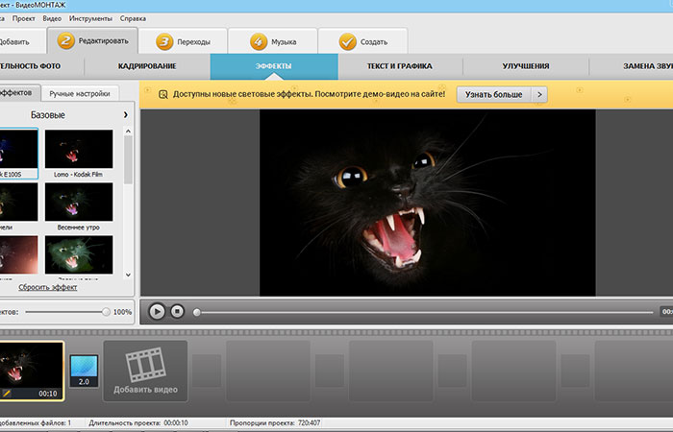Select the E100S effect thumbnail
The image size is (673, 432).
18,154
